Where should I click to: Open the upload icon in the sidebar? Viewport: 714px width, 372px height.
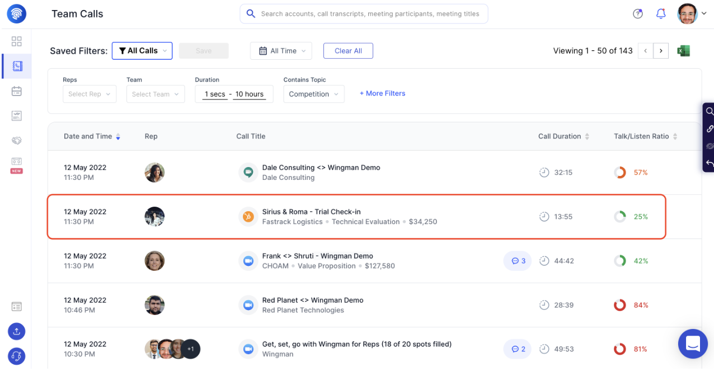17,331
